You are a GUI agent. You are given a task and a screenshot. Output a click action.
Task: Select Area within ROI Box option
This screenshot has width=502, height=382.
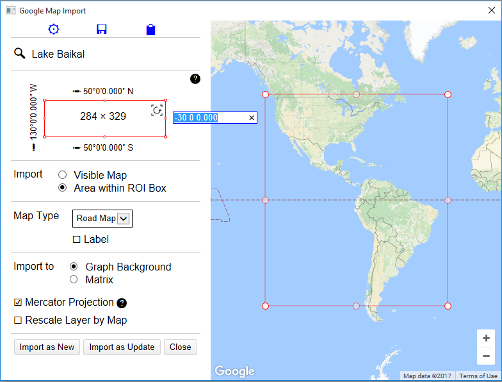[63, 188]
